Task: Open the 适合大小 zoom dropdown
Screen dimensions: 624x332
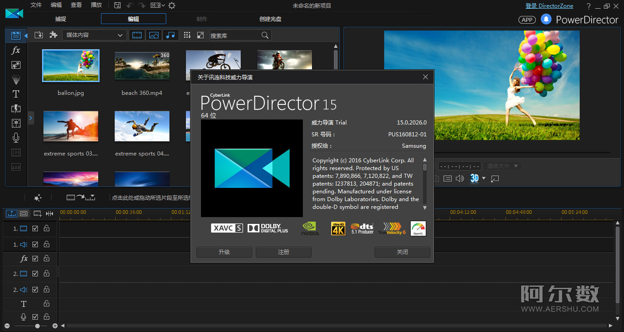Action: pos(503,166)
